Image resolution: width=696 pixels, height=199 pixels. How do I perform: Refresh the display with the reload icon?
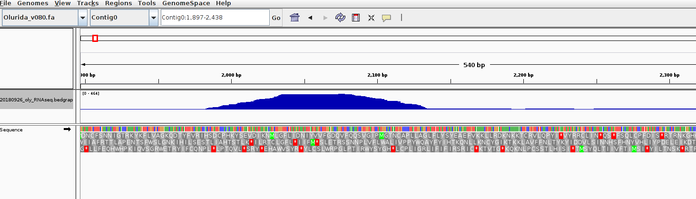340,18
